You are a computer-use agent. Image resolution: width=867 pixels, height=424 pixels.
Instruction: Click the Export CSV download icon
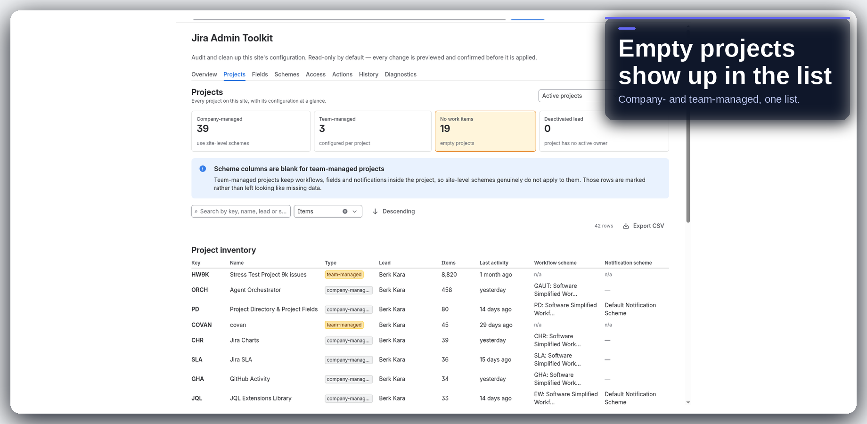pos(626,226)
